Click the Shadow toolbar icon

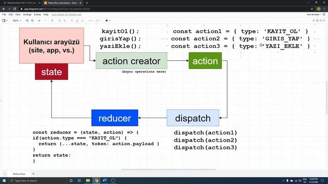[x=83, y=20]
